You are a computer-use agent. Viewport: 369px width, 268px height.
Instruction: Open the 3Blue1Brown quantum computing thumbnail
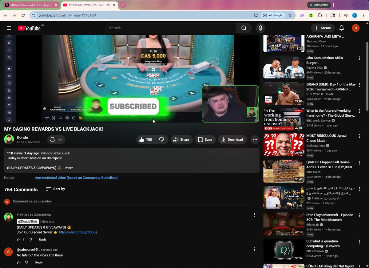coord(284,250)
